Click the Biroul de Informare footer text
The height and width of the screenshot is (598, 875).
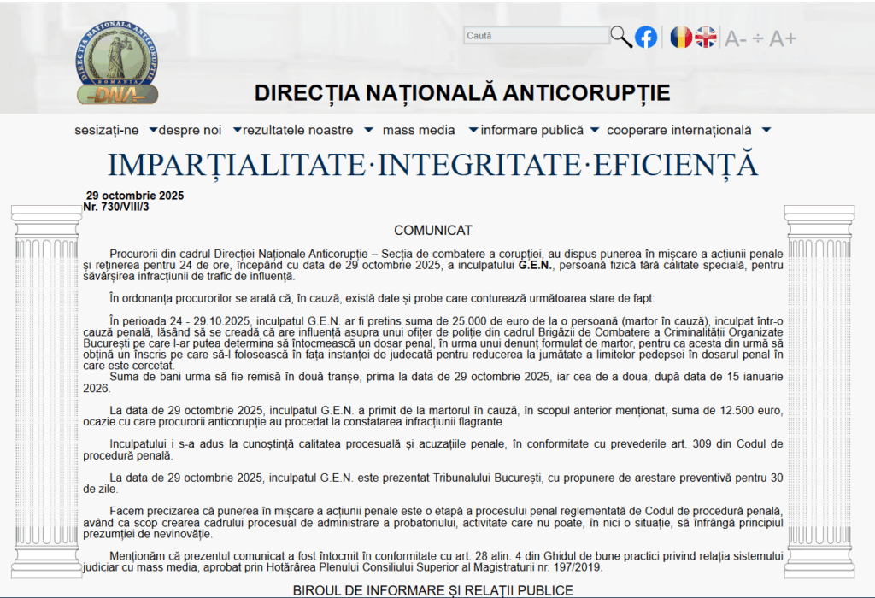click(432, 590)
